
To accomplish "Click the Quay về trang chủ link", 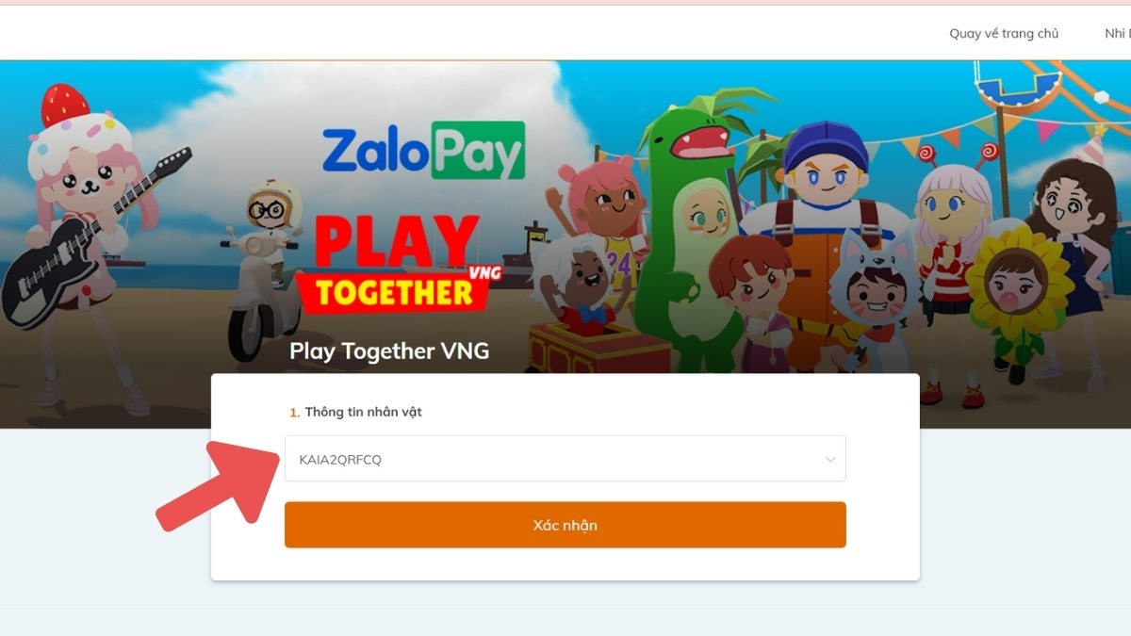I will [x=1004, y=33].
